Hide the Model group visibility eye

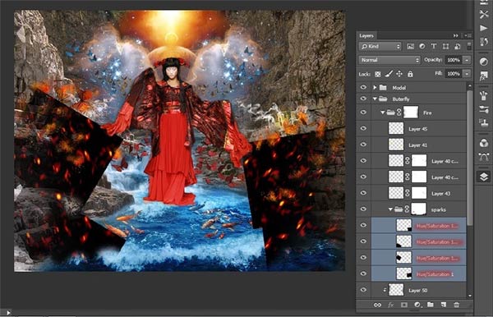click(x=363, y=87)
